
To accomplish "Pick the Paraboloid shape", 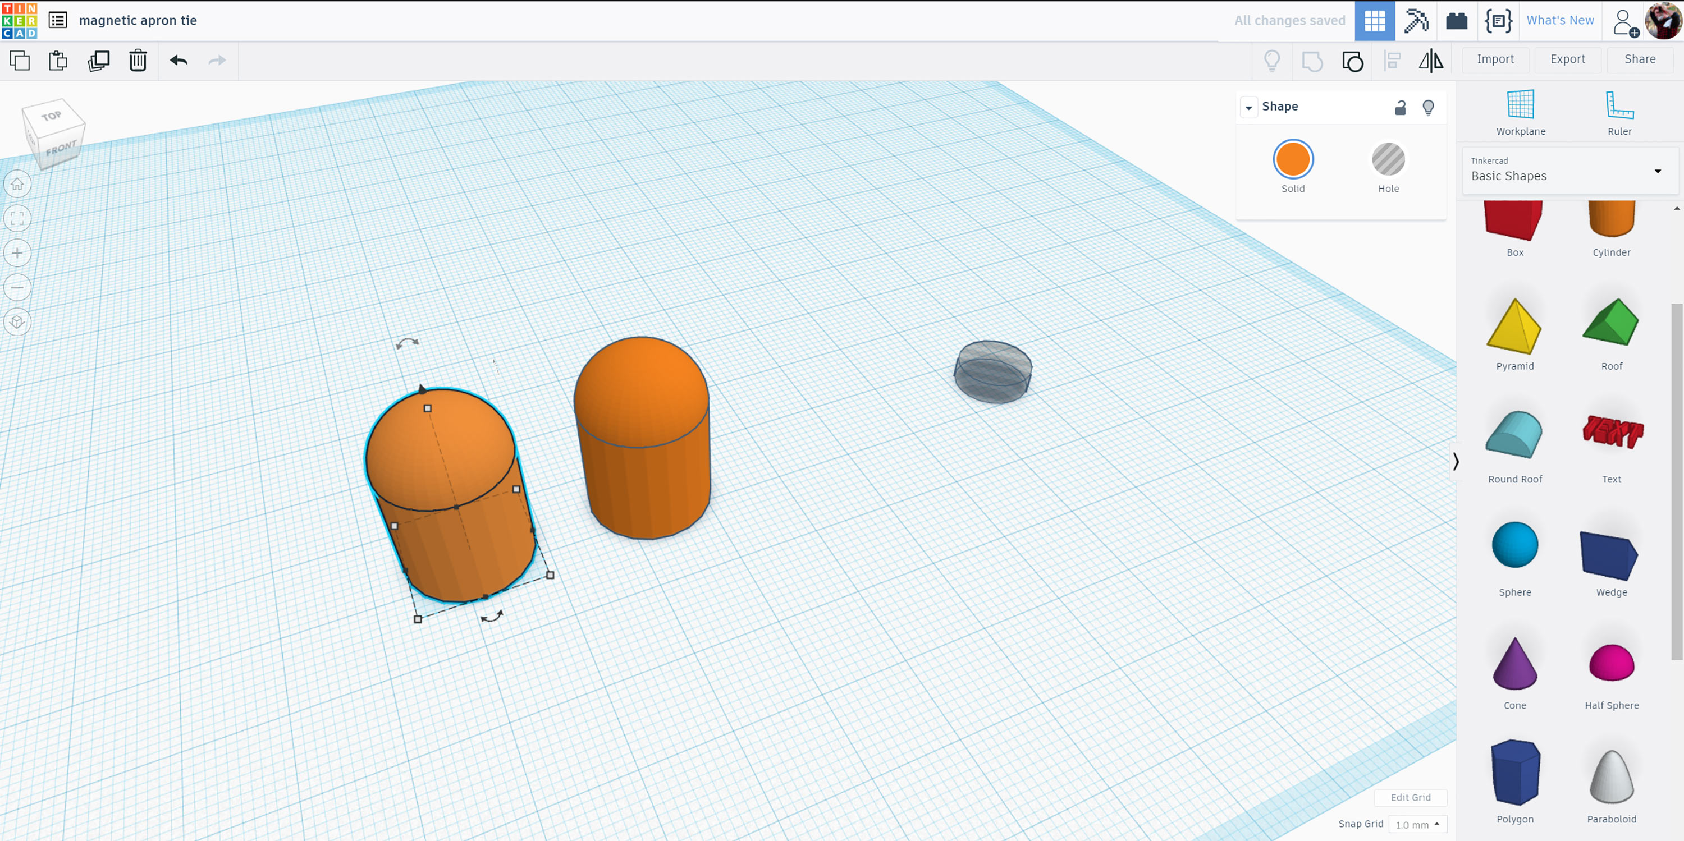I will coord(1612,786).
